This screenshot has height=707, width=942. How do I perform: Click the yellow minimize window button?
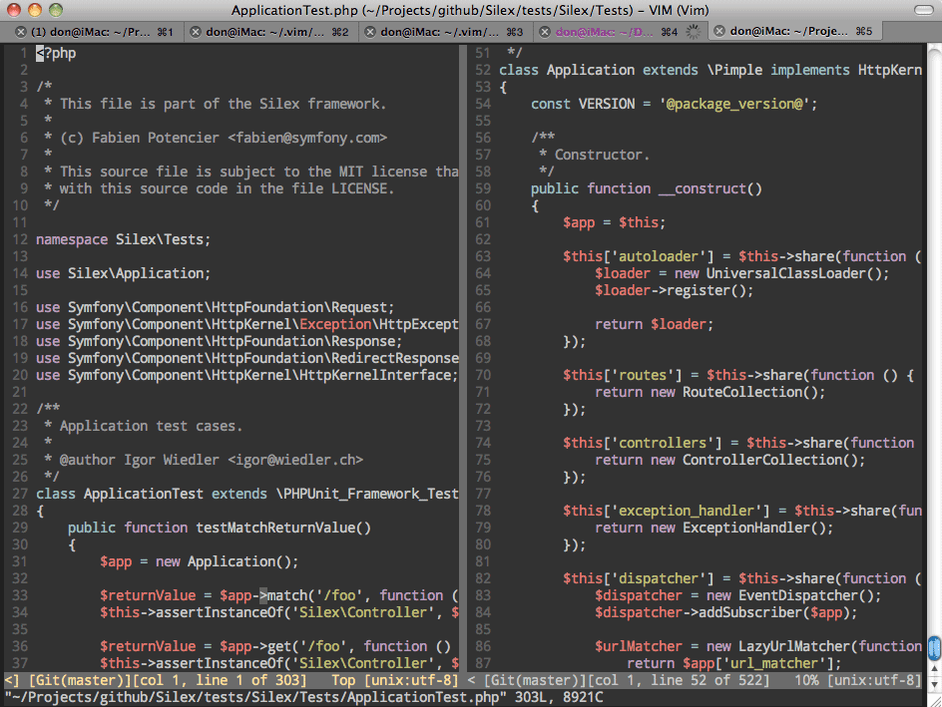point(35,10)
